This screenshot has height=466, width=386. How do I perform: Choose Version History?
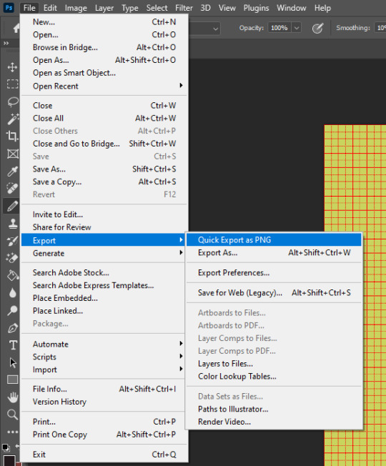(104, 402)
